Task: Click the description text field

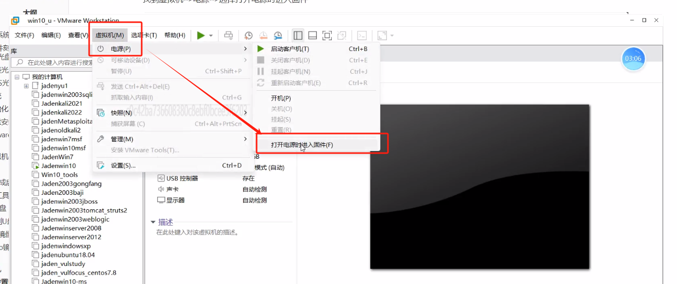Action: pyautogui.click(x=198, y=232)
